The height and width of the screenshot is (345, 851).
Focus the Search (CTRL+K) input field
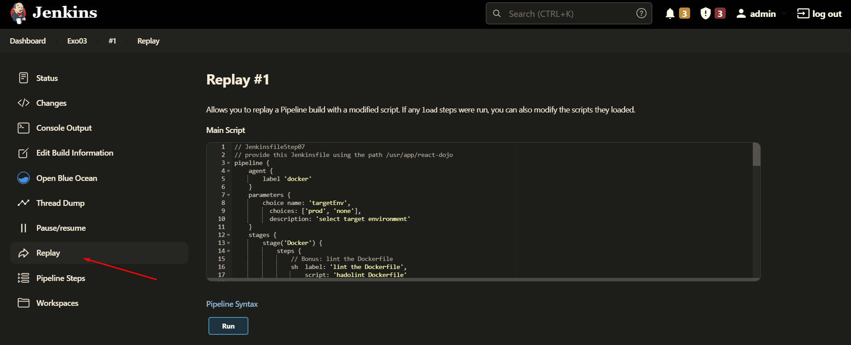(x=569, y=14)
